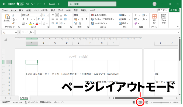This screenshot has width=183, height=107.
Task: Switch to the Page Layout tab
Action: point(41,10)
